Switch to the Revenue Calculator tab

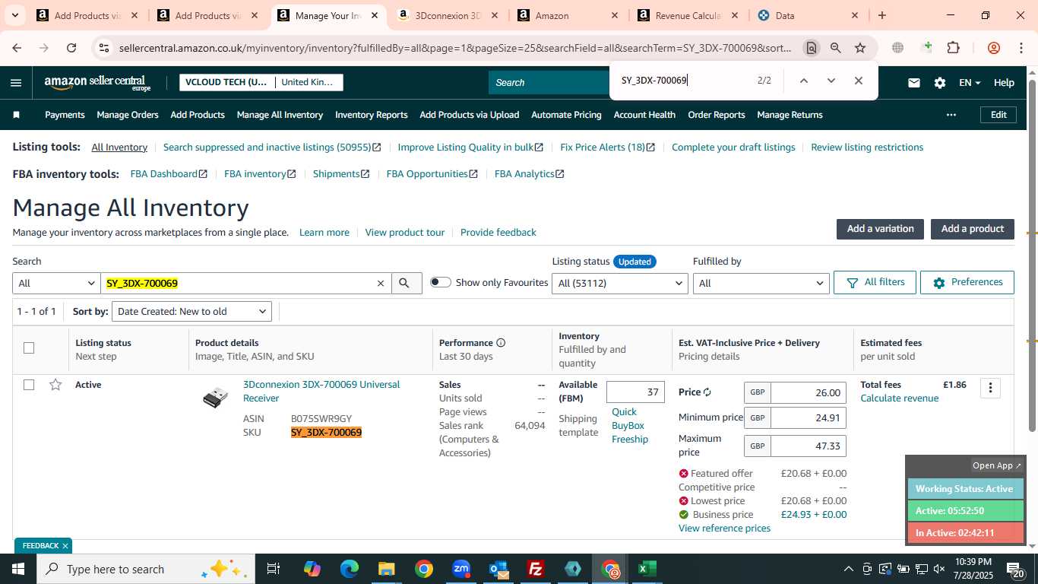(688, 15)
